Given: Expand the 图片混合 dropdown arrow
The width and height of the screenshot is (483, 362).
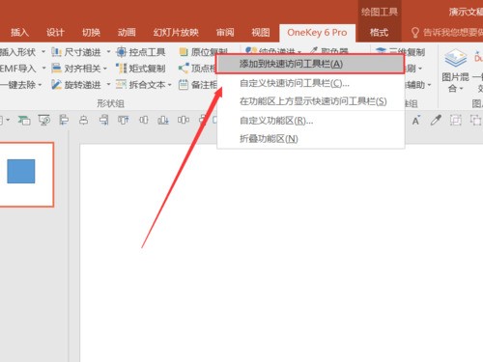Looking at the screenshot, I should point(461,89).
